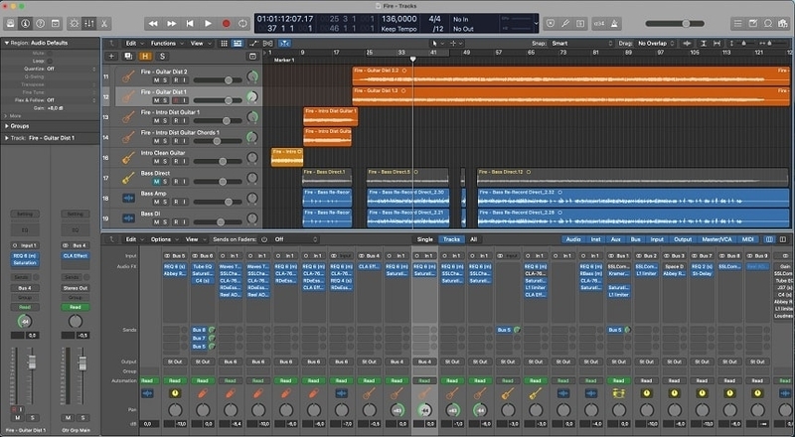
Task: Click the Rewind transport button
Action: (x=153, y=23)
